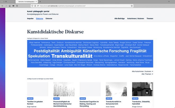175x108 pixels.
Task: Open a new tab with plus button
Action: point(40,2)
